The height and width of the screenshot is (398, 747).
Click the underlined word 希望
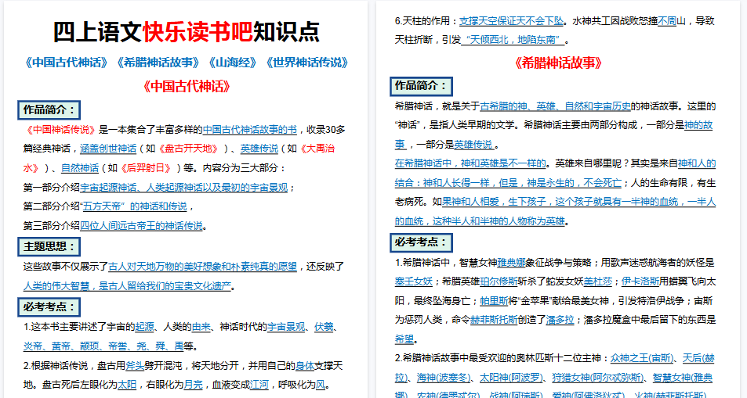pos(404,339)
